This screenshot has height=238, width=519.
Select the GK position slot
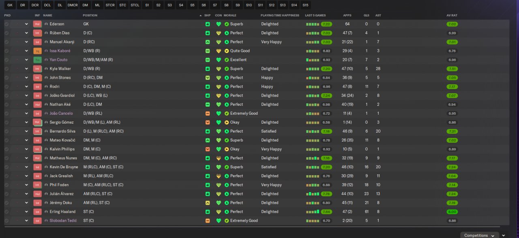coord(10,5)
